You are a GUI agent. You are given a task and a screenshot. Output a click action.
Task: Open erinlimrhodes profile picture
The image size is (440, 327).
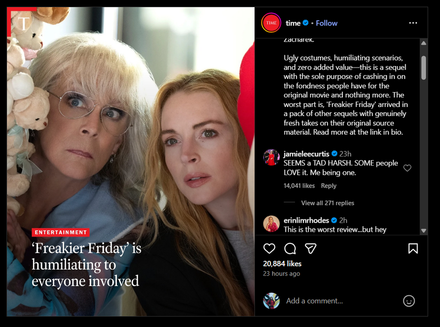click(271, 224)
